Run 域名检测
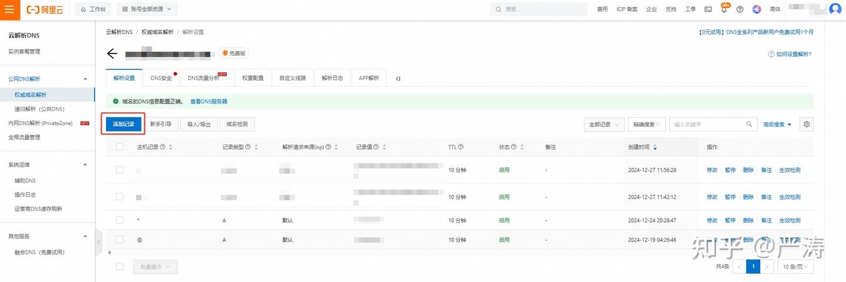Viewport: 846px width, 282px height. point(237,125)
